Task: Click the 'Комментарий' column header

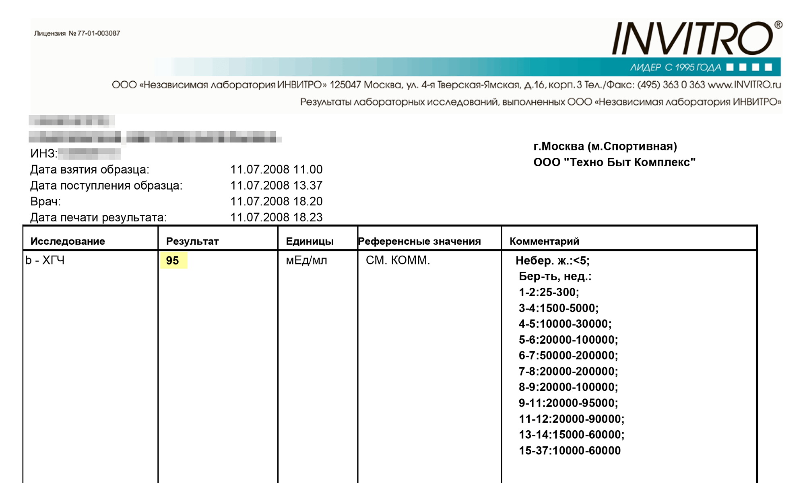Action: click(544, 241)
